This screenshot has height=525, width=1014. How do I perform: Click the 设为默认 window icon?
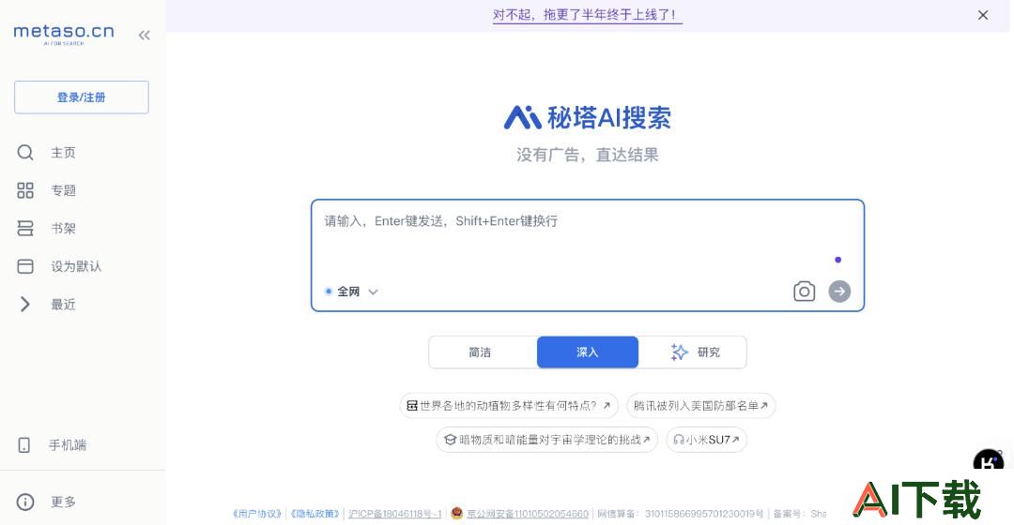tap(25, 266)
